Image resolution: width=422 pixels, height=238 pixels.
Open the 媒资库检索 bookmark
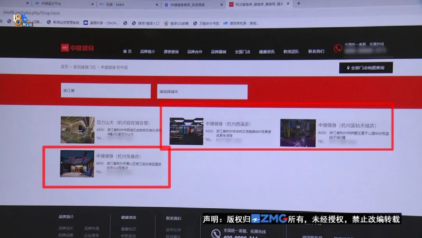tap(241, 23)
